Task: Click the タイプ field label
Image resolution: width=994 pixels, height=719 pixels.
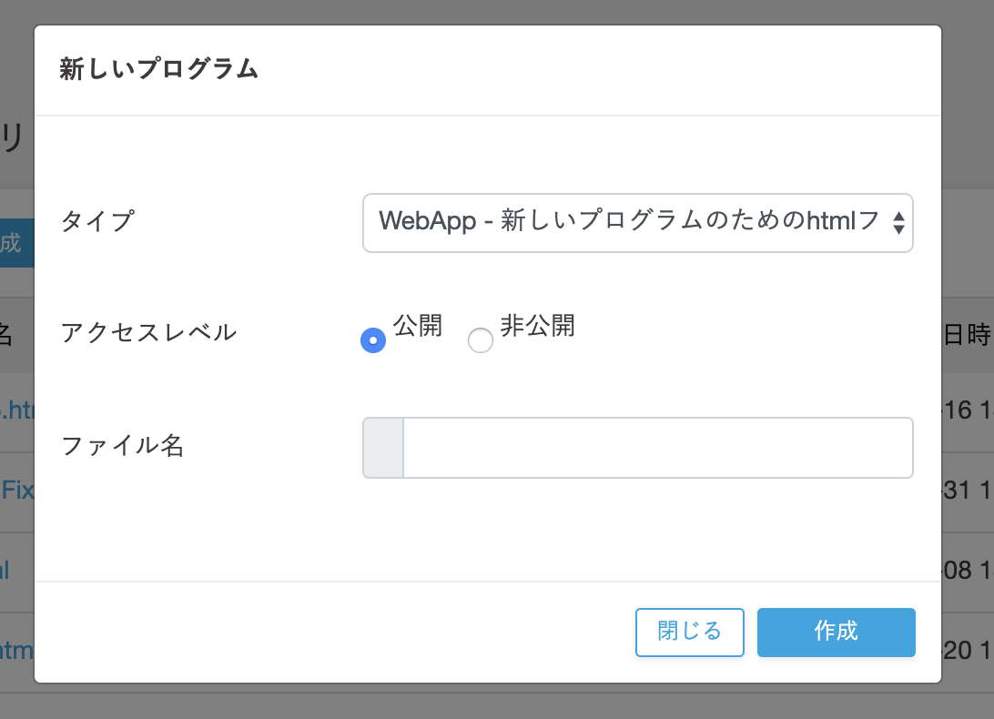Action: [97, 221]
